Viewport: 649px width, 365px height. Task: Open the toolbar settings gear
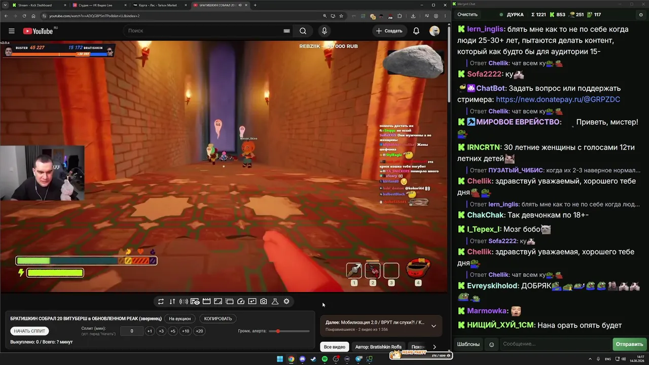point(286,301)
